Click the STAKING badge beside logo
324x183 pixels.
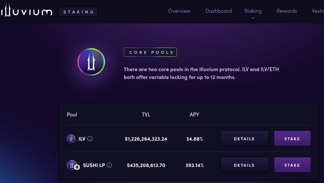[78, 12]
